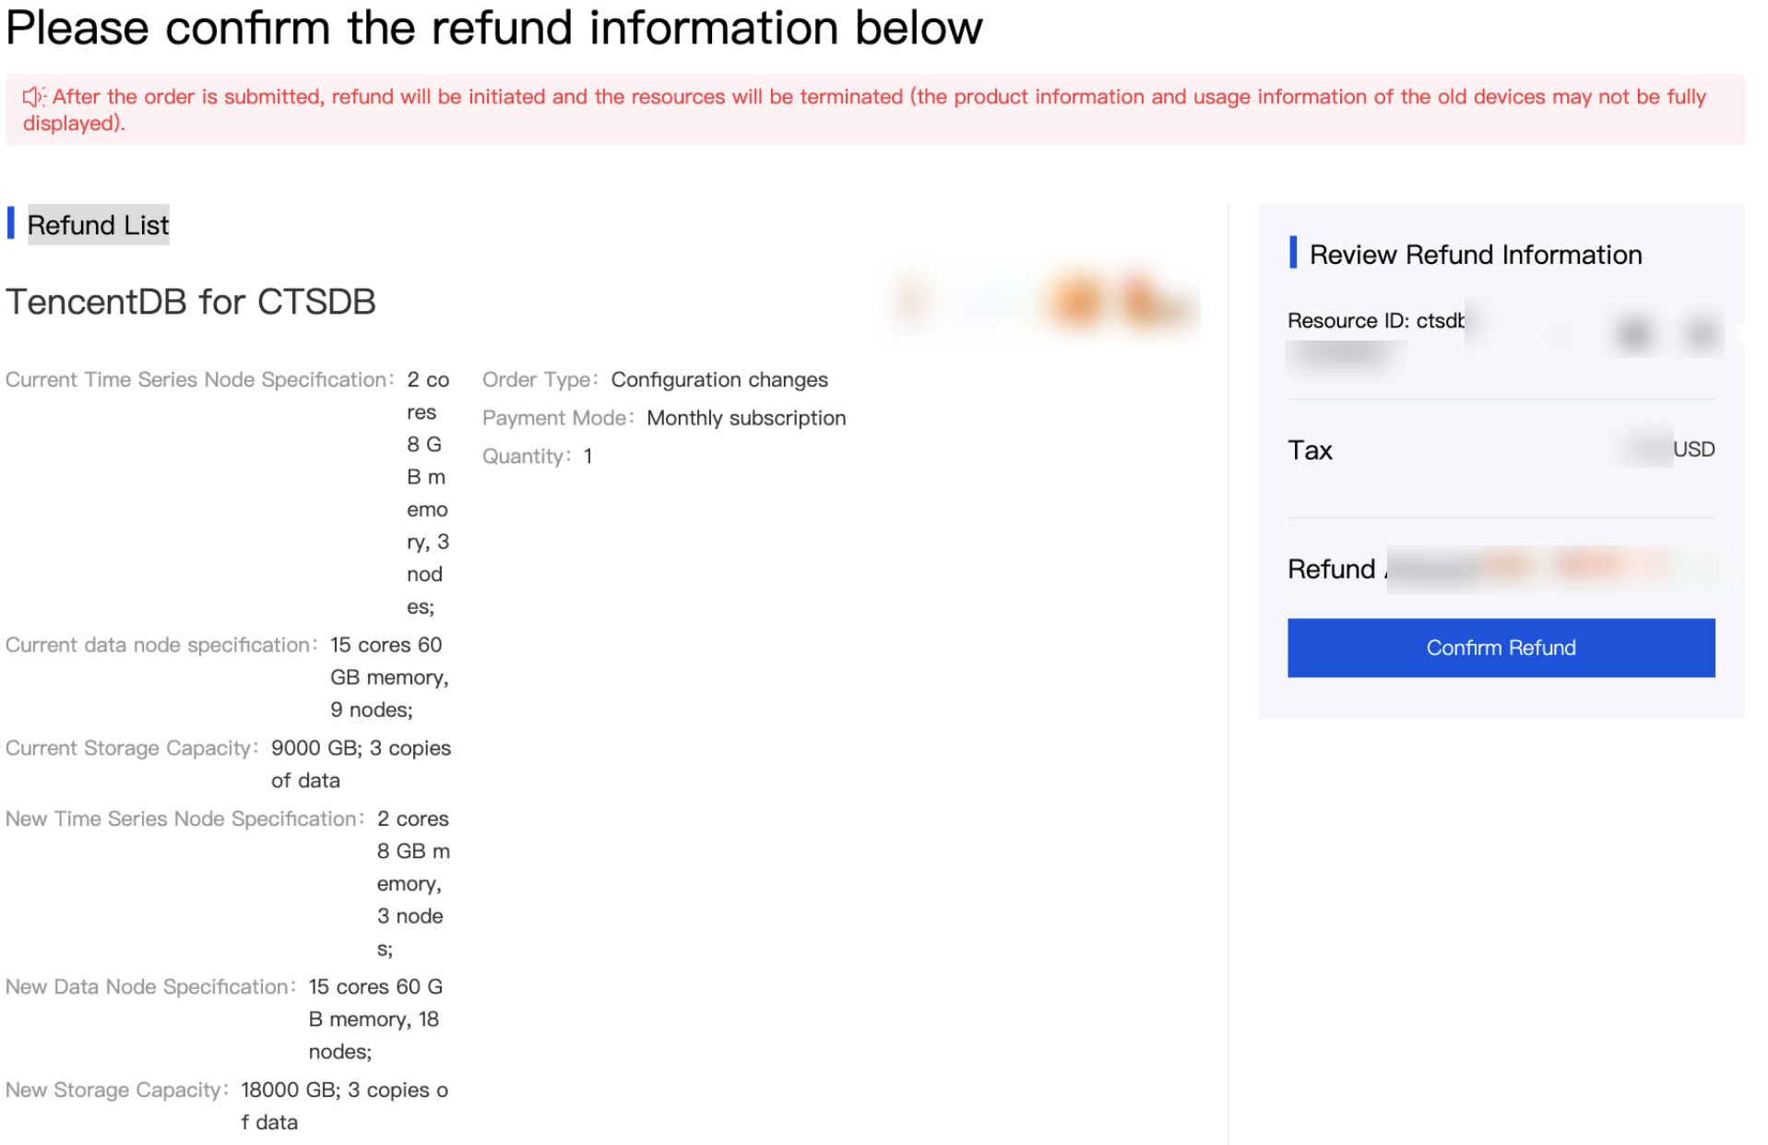Click the Refund amount label
This screenshot has height=1145, width=1768.
pyautogui.click(x=1331, y=569)
